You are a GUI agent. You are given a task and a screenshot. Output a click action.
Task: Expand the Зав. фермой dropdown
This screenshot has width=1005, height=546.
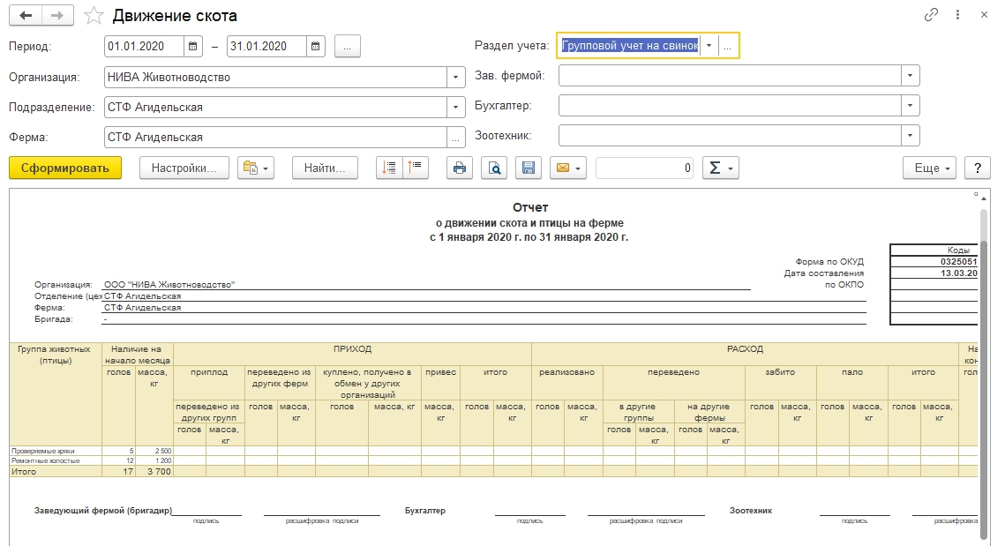910,76
